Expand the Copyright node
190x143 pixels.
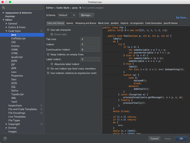point(6,124)
